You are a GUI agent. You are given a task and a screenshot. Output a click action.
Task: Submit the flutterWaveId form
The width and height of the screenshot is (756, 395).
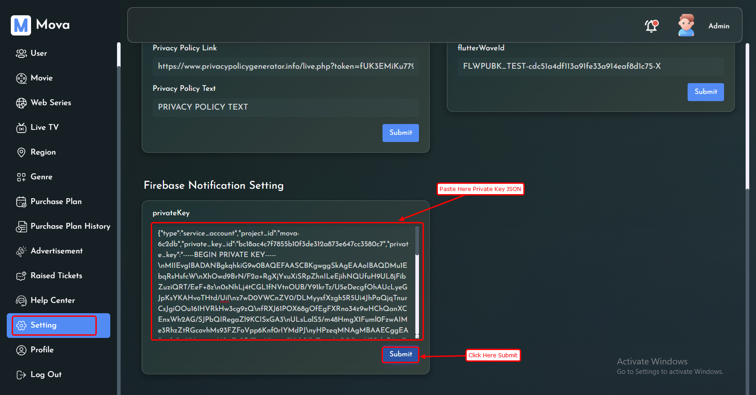coord(705,92)
